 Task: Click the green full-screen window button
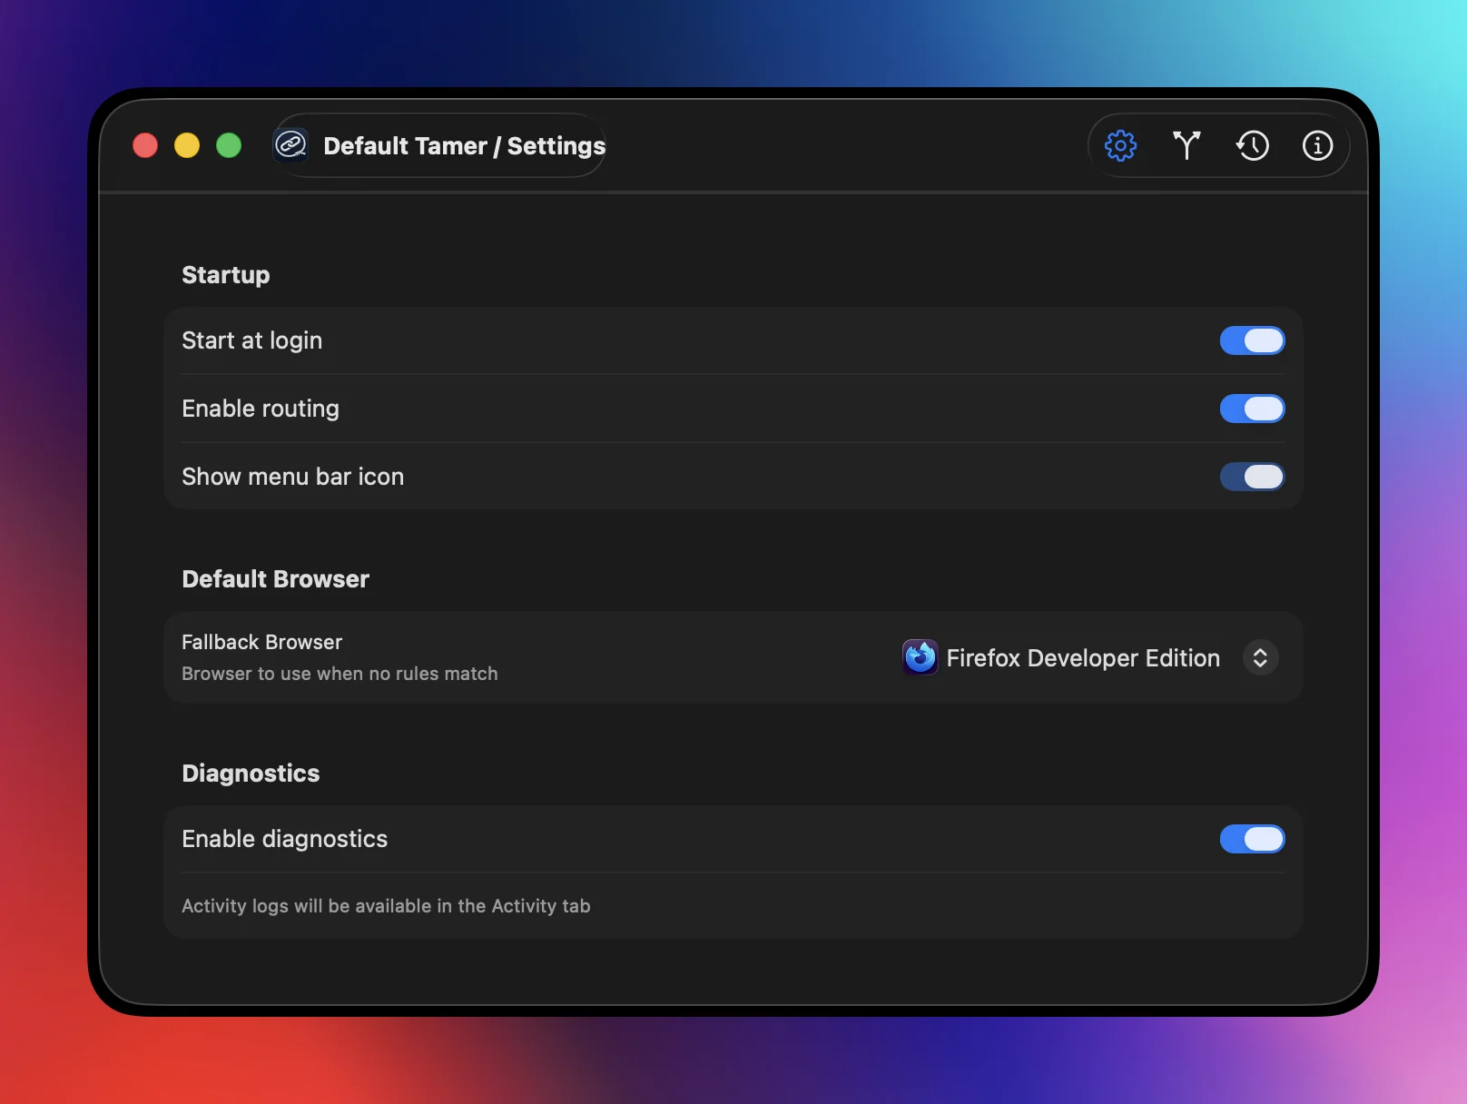pyautogui.click(x=229, y=145)
